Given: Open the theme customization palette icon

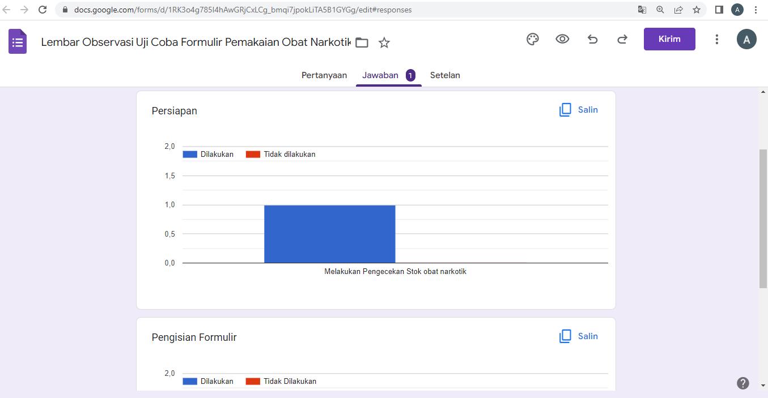Looking at the screenshot, I should (x=532, y=39).
